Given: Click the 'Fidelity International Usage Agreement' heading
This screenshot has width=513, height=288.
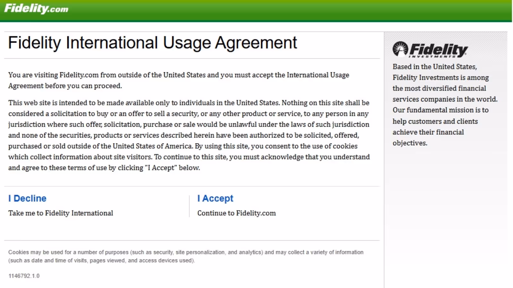Looking at the screenshot, I should click(153, 43).
